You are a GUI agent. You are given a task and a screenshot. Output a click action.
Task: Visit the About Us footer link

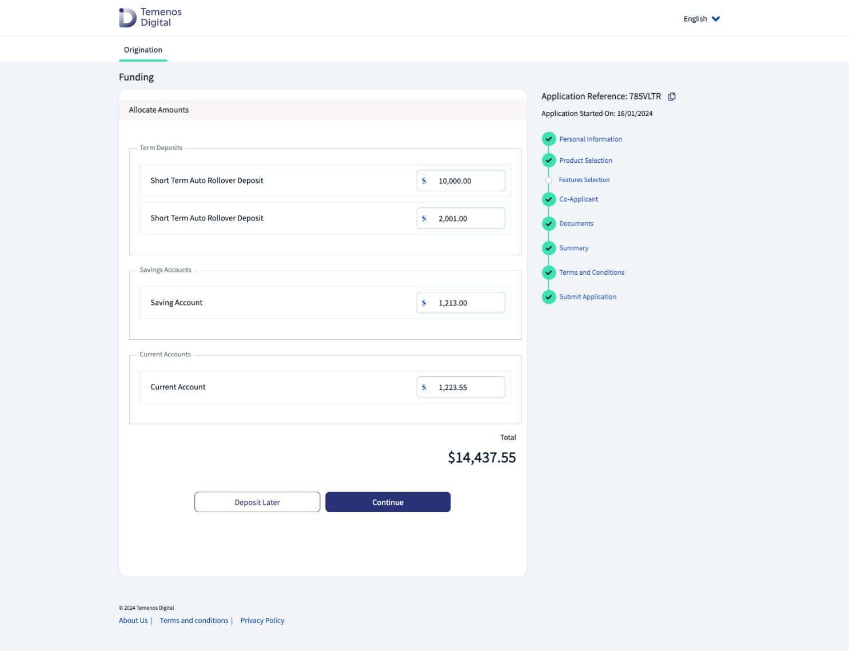coord(133,621)
